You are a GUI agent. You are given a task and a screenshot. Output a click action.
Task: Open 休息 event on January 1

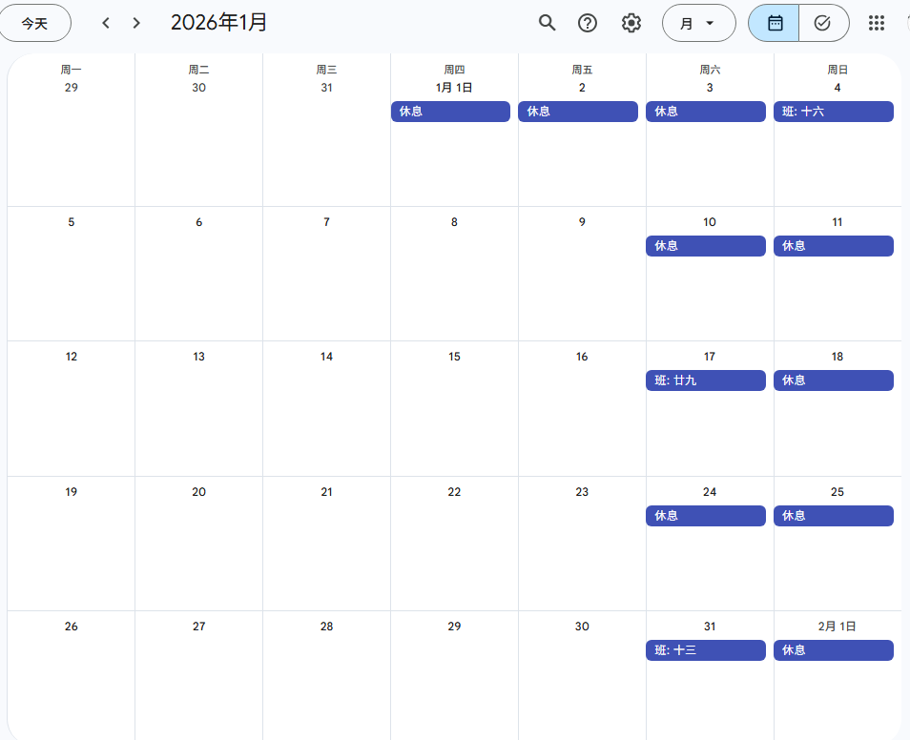450,112
